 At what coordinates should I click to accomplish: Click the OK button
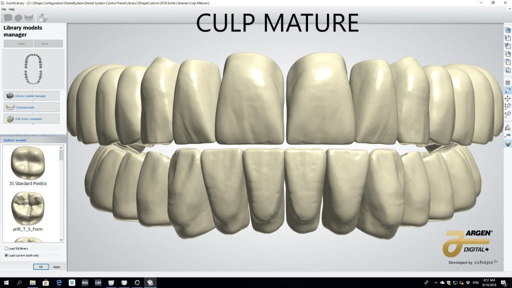pos(41,266)
